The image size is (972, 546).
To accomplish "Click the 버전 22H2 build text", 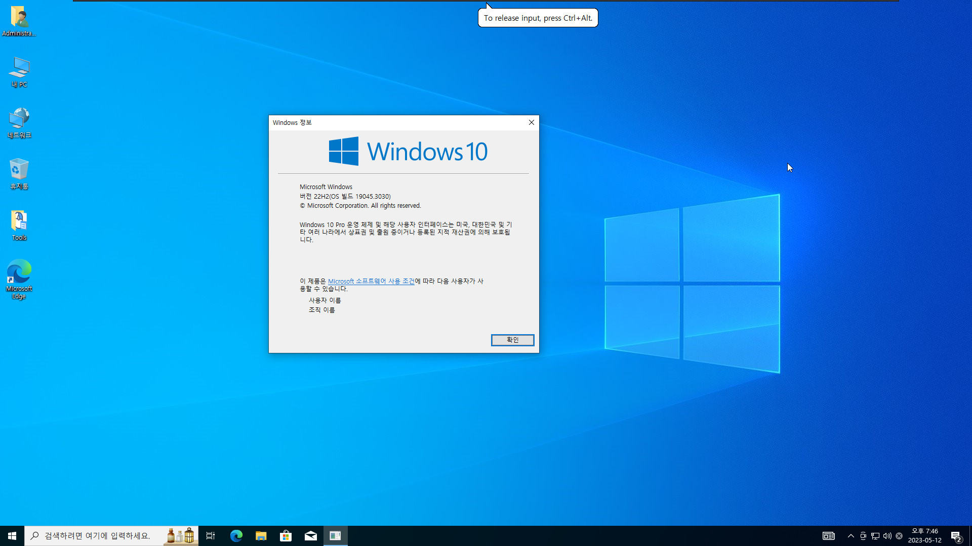I will click(x=345, y=196).
